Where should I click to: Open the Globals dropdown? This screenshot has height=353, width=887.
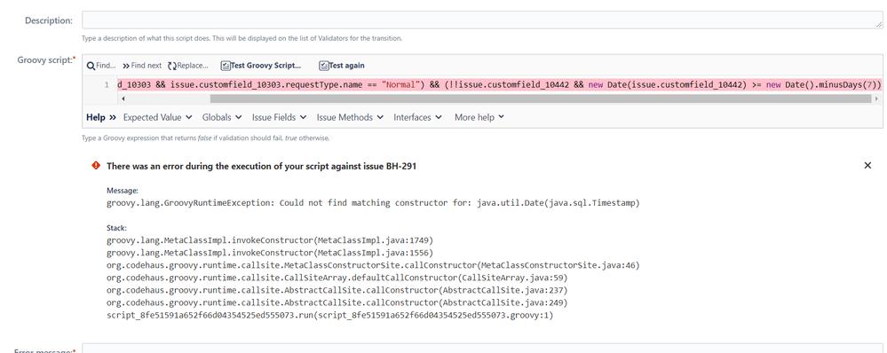click(222, 117)
